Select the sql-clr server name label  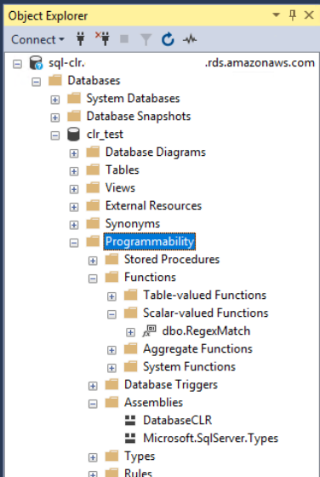(x=181, y=63)
